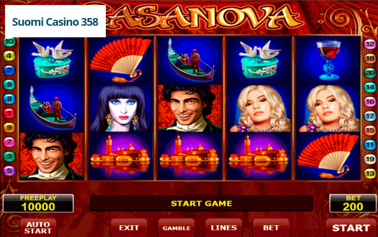
Task: Click the START spin button
Action: pos(351,228)
